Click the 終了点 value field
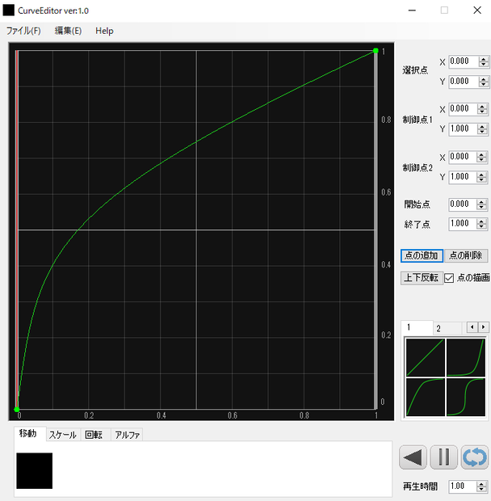Image resolution: width=491 pixels, height=501 pixels. click(x=463, y=224)
